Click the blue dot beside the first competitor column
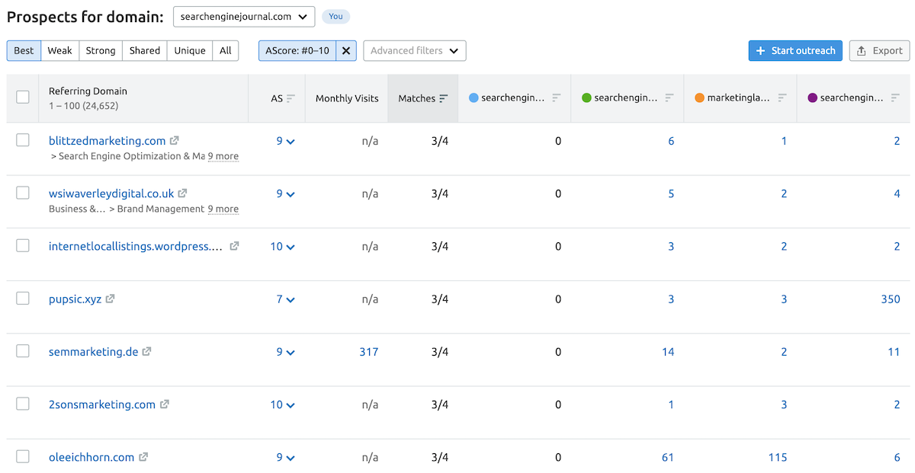915x473 pixels. (474, 97)
